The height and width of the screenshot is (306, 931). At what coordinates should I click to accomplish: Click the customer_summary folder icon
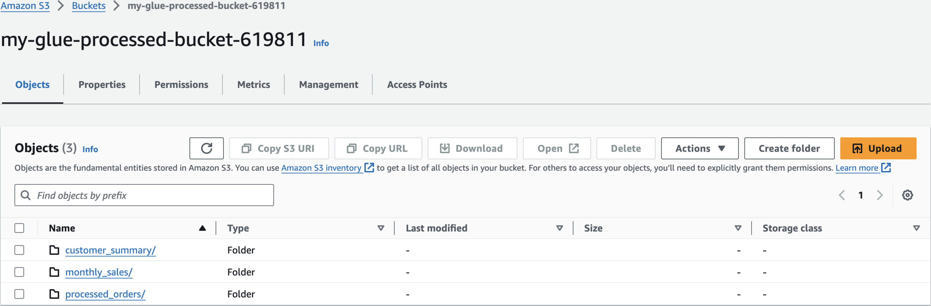pyautogui.click(x=54, y=250)
